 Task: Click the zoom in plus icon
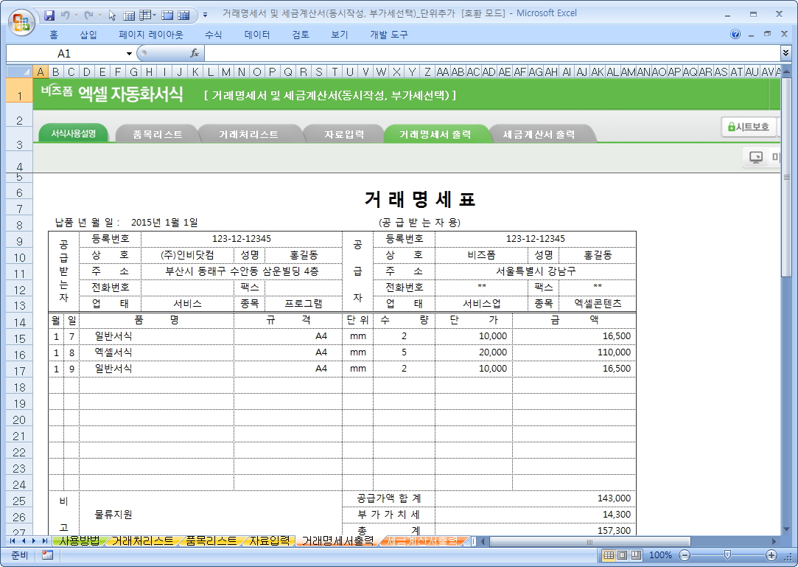click(771, 555)
